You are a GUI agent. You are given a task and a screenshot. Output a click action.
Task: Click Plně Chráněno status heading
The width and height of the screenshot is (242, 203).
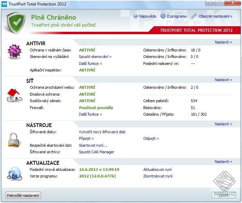point(54,17)
